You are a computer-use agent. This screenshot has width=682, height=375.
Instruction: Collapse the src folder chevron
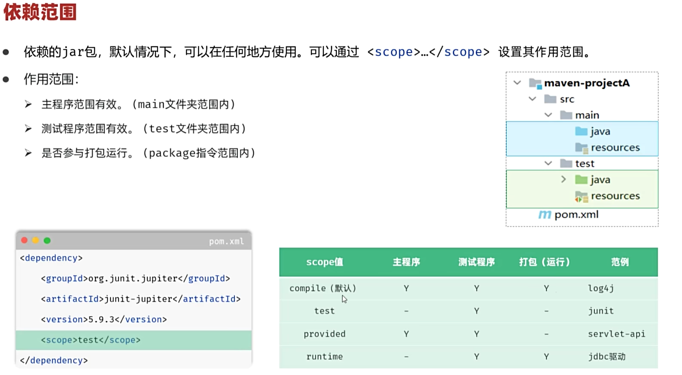(x=532, y=99)
